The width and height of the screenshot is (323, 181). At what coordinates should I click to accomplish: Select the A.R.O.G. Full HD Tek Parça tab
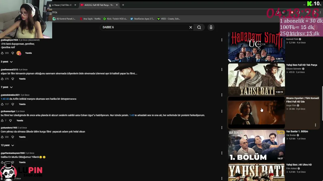99,5
